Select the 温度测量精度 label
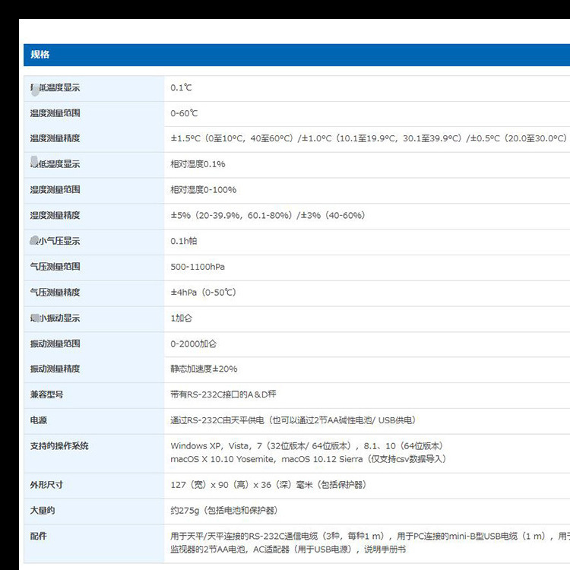The image size is (570, 570). [x=55, y=138]
